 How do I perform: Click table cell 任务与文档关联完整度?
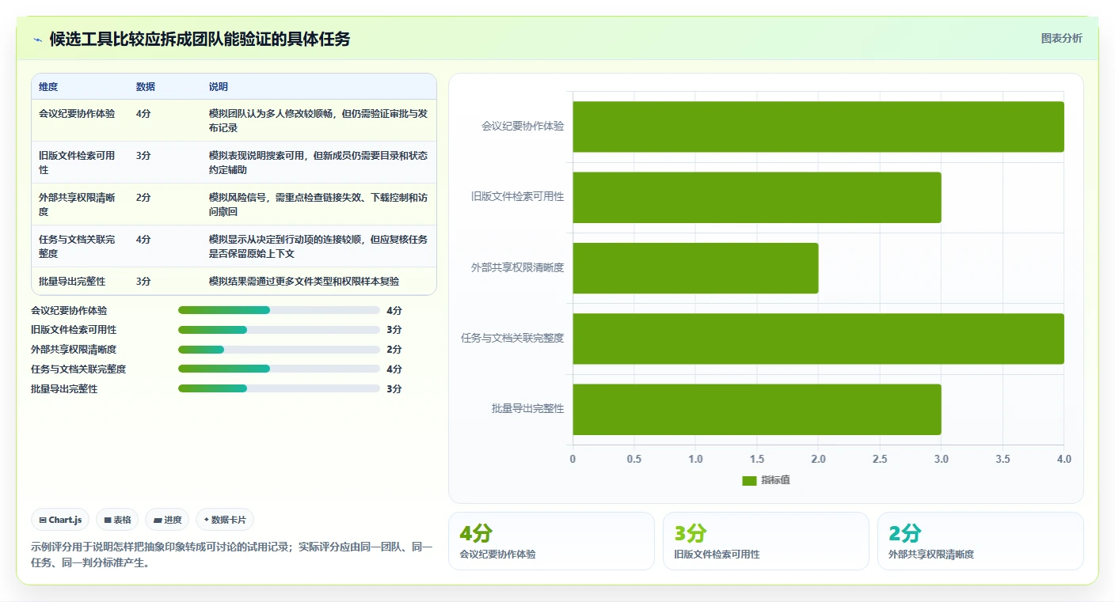tap(77, 247)
